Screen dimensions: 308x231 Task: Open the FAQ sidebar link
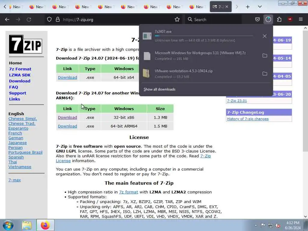pyautogui.click(x=13, y=87)
